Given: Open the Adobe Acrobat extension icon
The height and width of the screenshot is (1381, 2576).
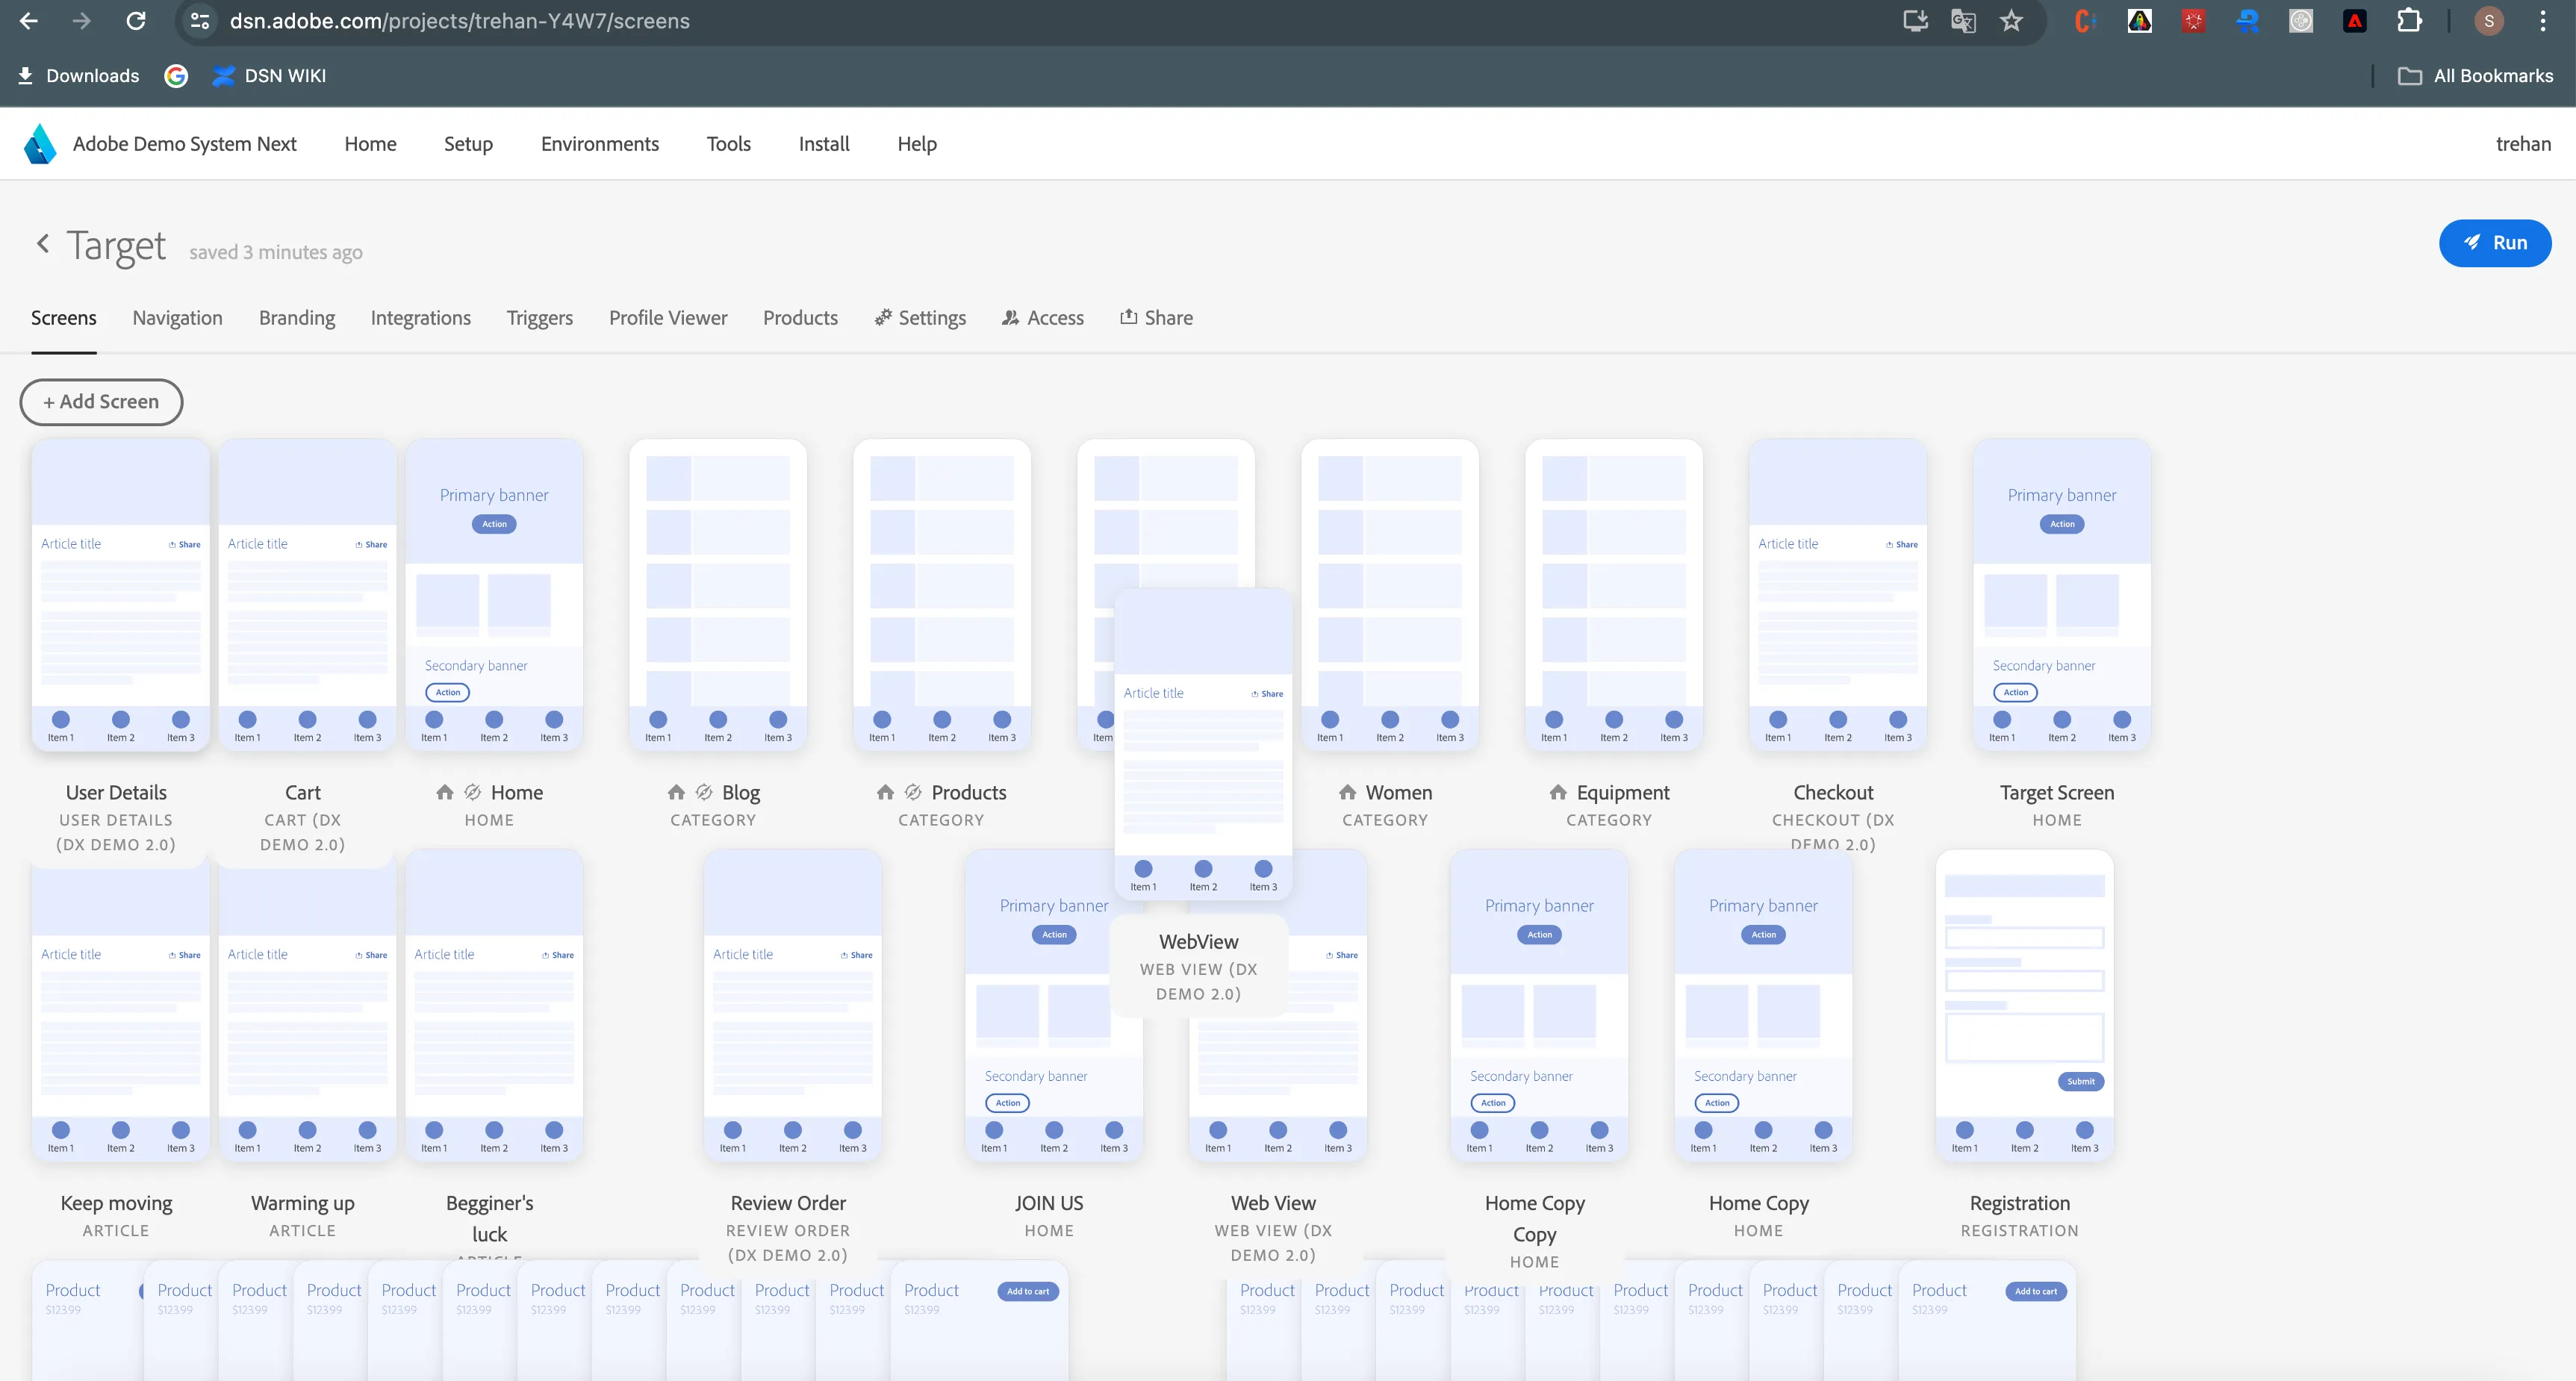Looking at the screenshot, I should point(2355,21).
